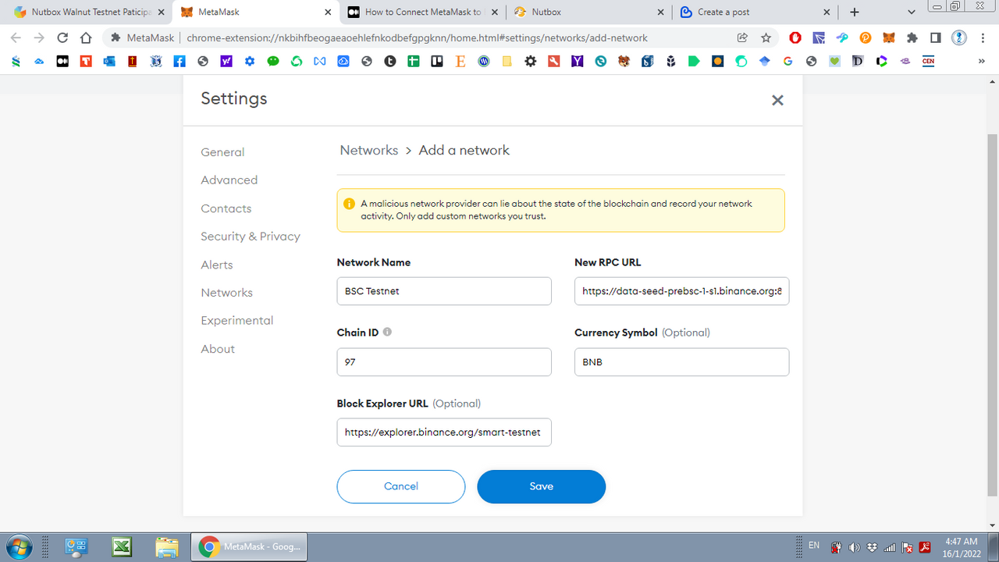Click the Network Name field
Viewport: 999px width, 562px height.
coord(444,291)
